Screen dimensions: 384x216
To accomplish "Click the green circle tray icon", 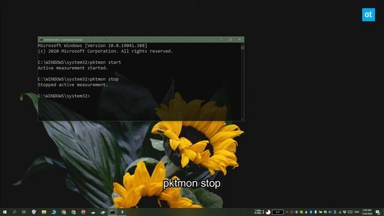I will (301, 212).
